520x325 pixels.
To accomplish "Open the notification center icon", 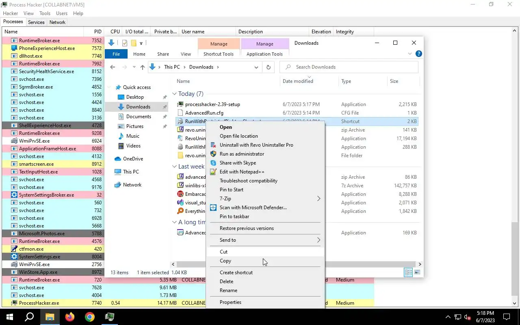I will pos(507,317).
